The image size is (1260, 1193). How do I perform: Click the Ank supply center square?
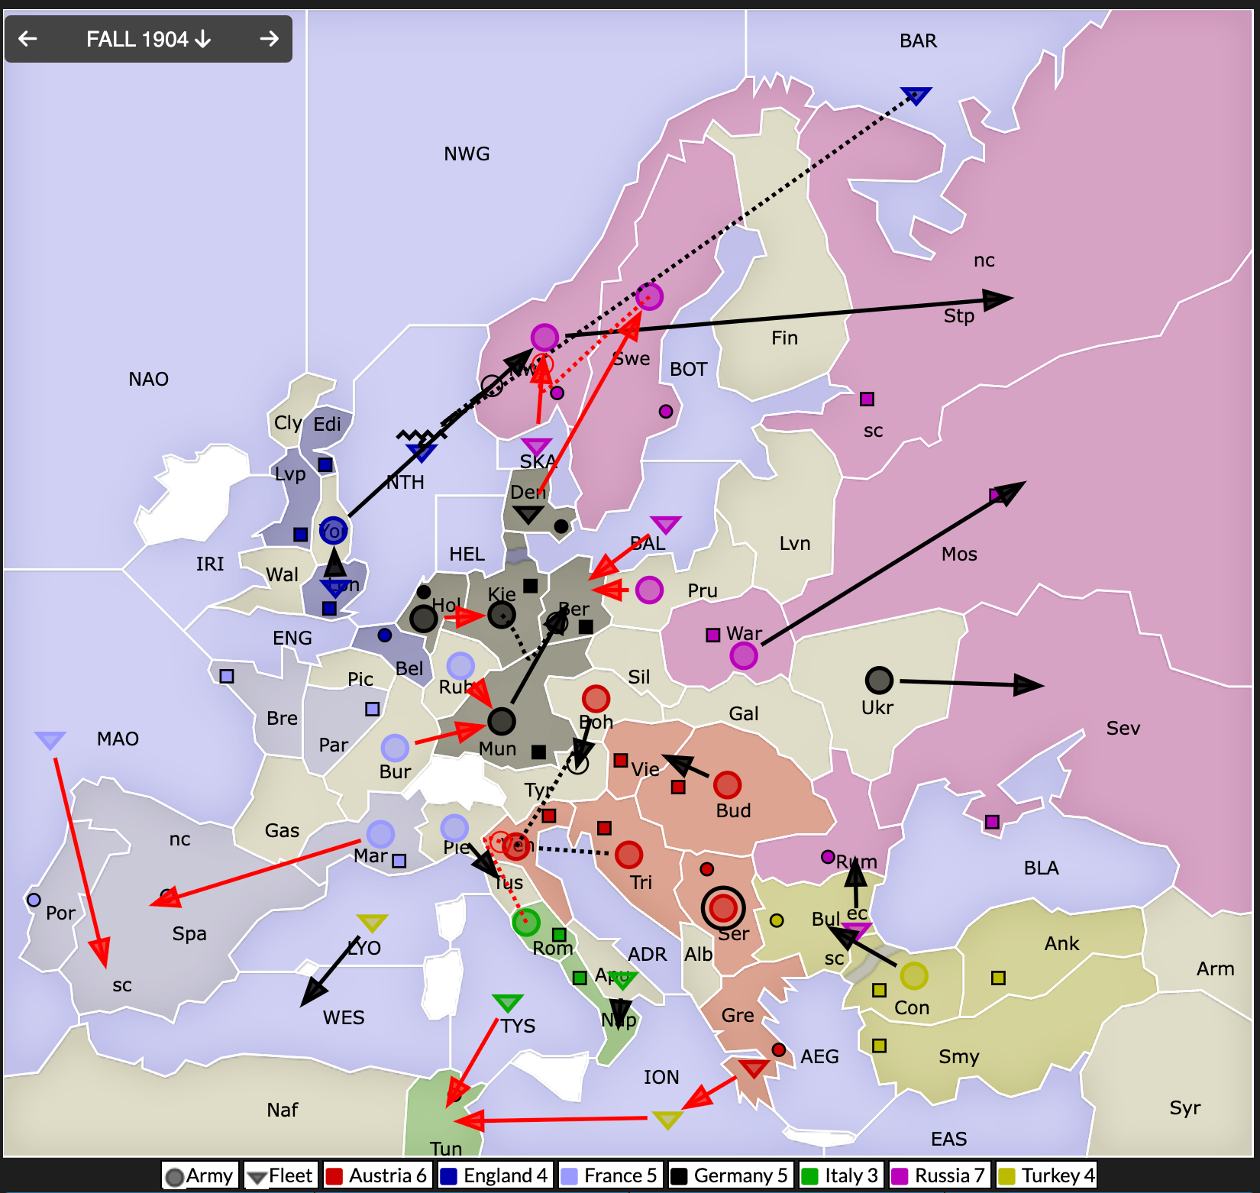click(x=998, y=978)
